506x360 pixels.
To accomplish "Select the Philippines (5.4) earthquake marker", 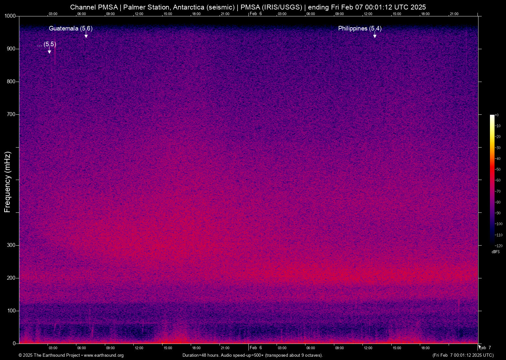I will coord(360,29).
